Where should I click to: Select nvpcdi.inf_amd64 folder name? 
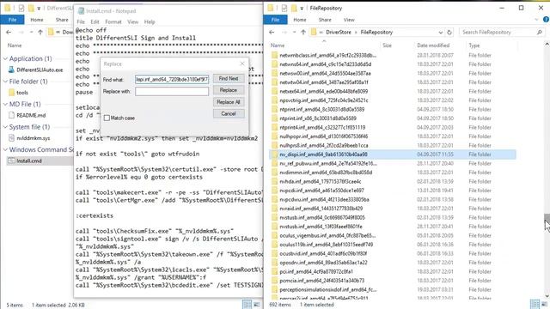pyautogui.click(x=321, y=191)
